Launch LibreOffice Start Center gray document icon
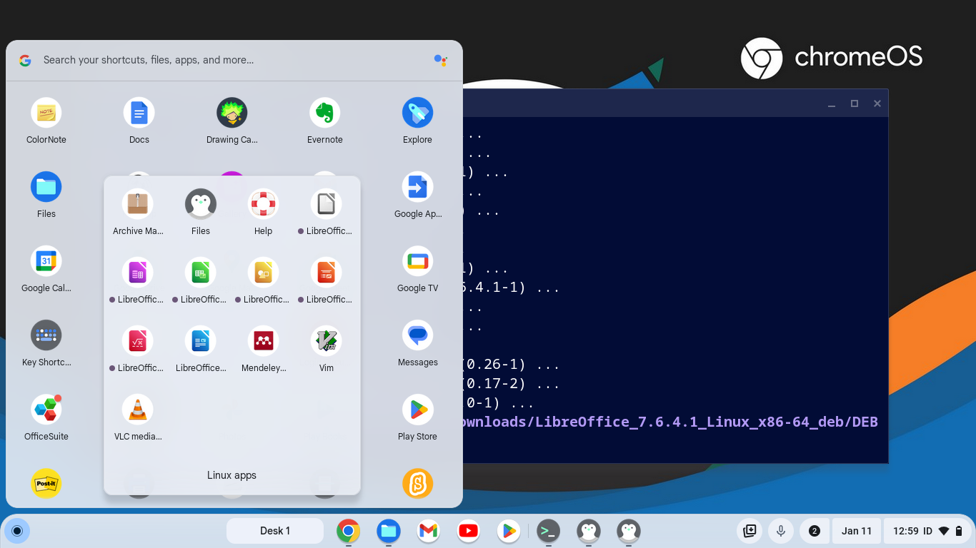 pyautogui.click(x=326, y=204)
